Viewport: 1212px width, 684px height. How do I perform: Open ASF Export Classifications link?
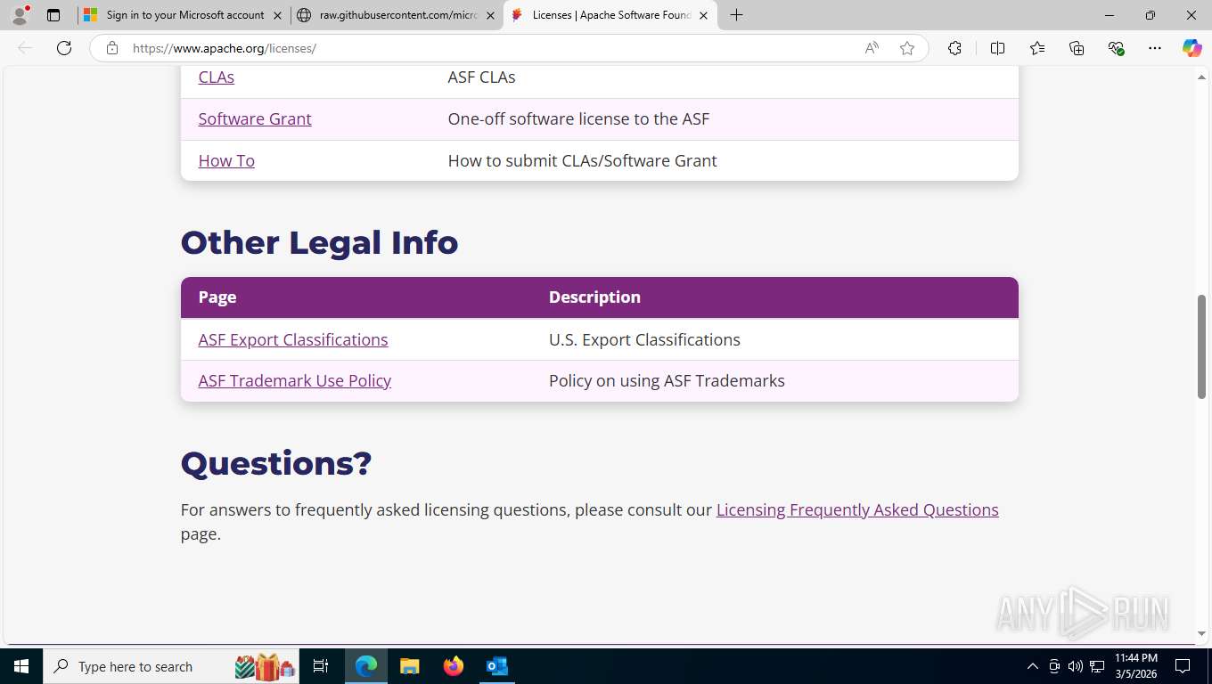[293, 340]
